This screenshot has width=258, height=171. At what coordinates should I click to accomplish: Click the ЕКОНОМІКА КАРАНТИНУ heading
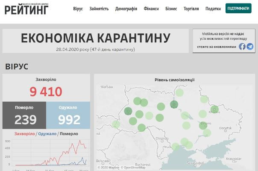96,38
